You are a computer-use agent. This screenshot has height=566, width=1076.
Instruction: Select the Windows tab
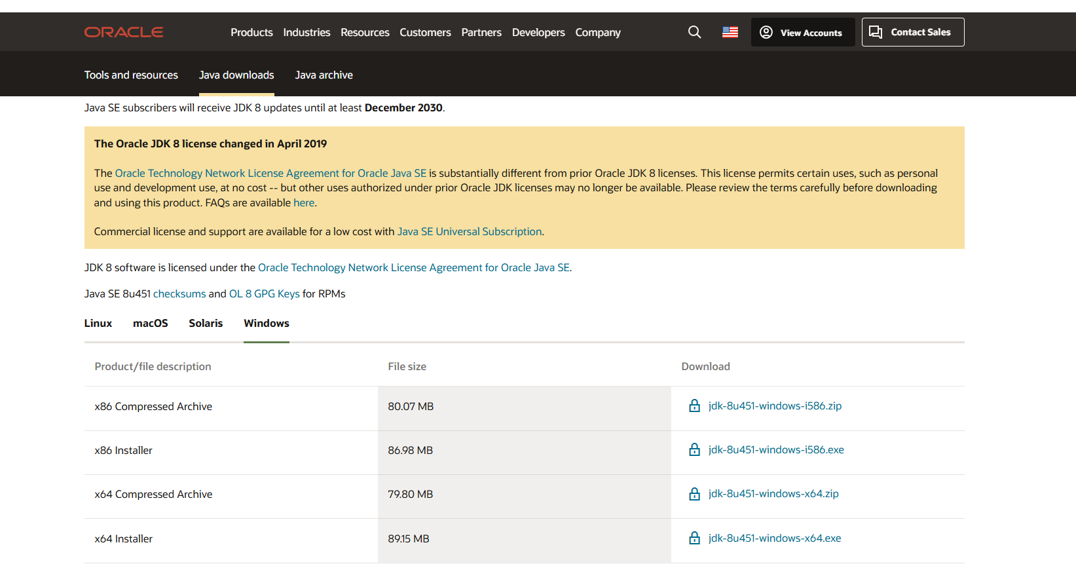point(267,323)
